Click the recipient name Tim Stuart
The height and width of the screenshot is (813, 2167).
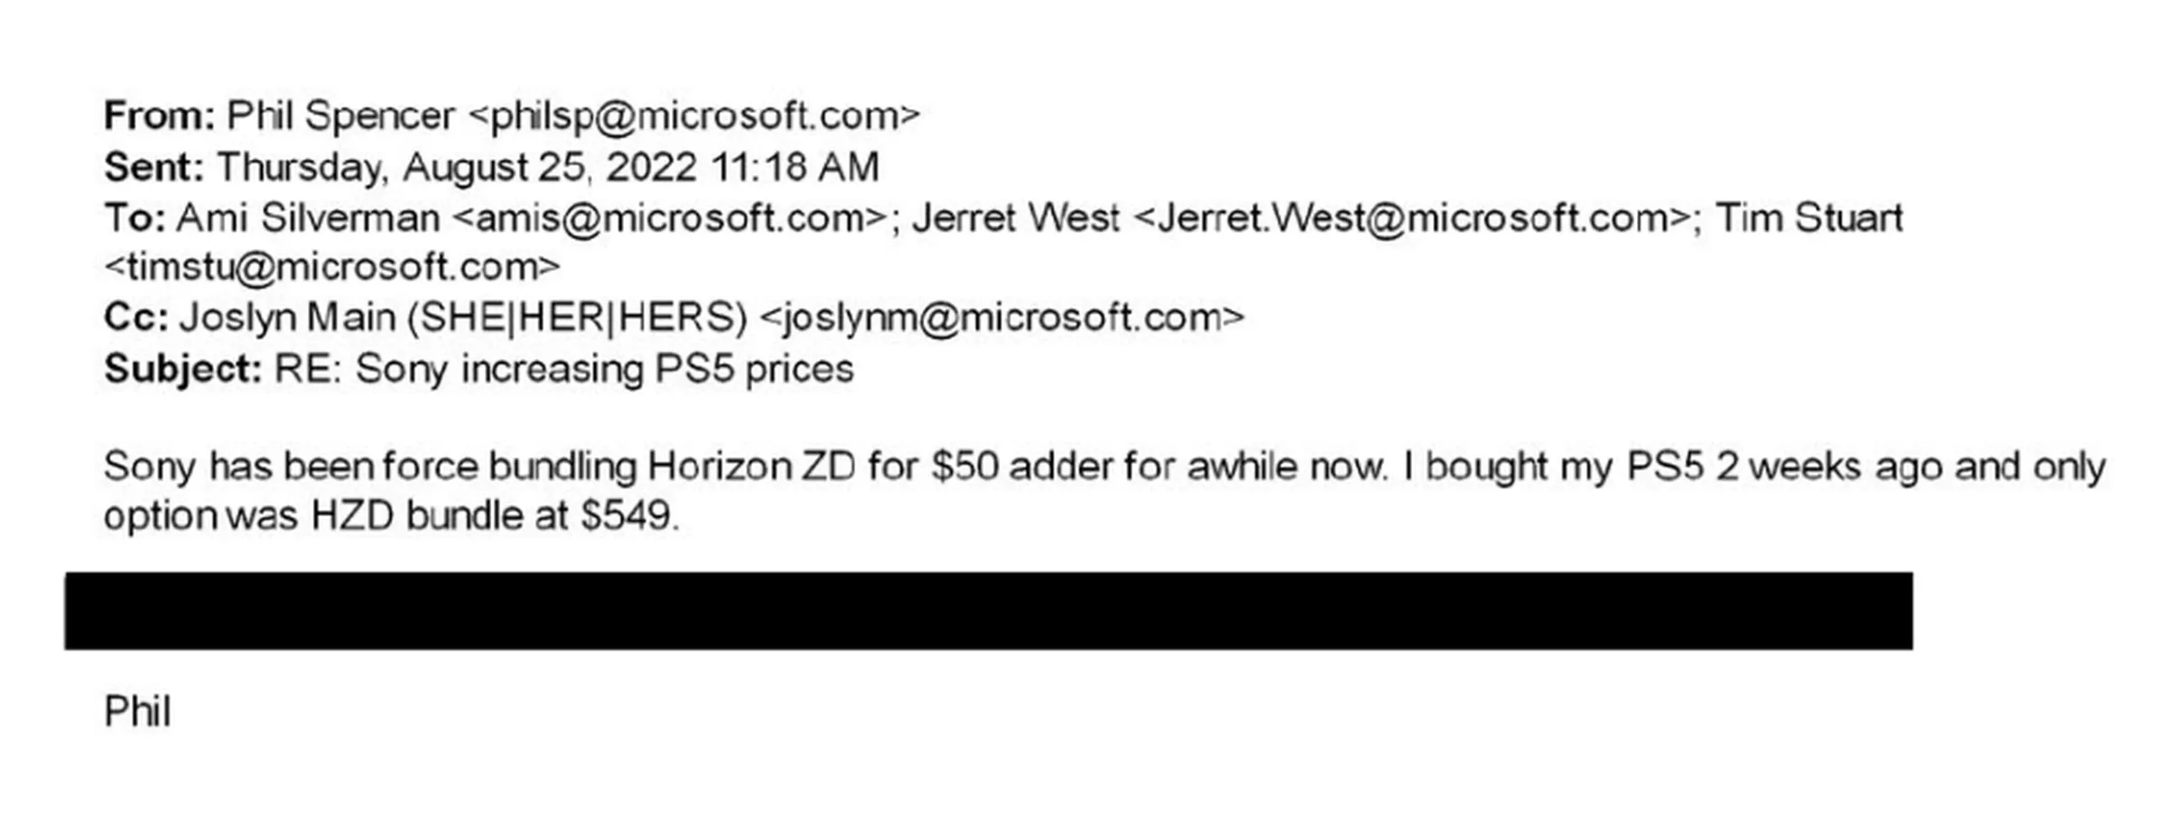point(1809,219)
